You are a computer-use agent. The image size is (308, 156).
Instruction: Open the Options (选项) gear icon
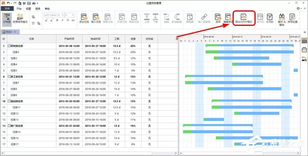[x=218, y=18]
